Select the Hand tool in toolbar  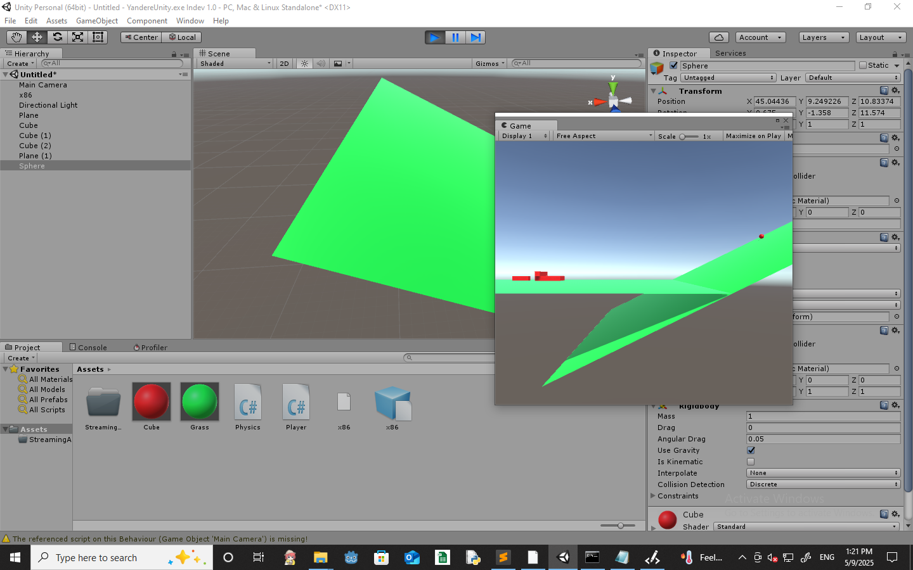16,37
